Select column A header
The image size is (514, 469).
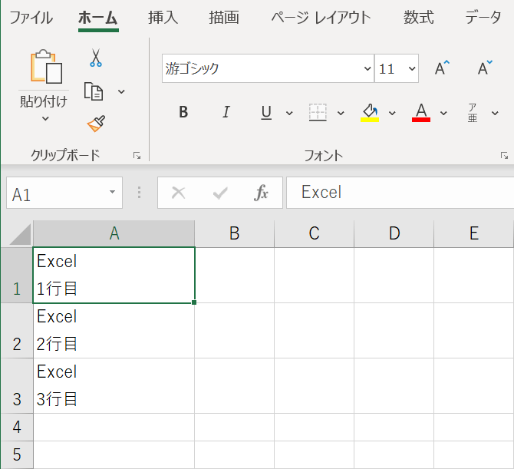coord(114,233)
